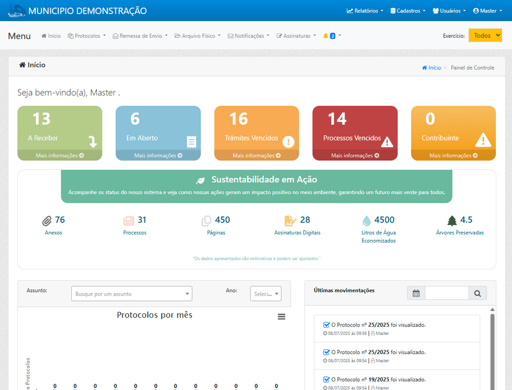Click the check icon of Protocolo 19/2025 entry
The height and width of the screenshot is (390, 512).
326,379
